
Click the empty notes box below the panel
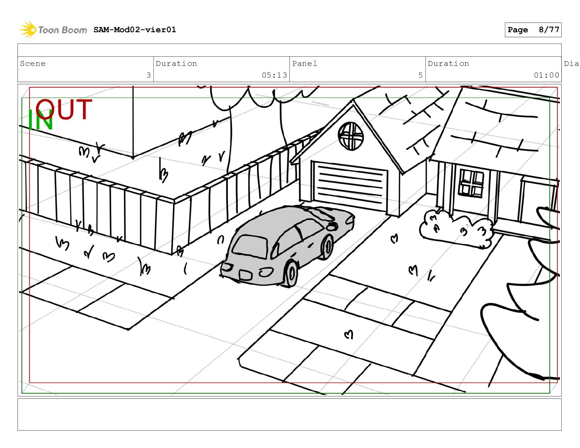289,414
